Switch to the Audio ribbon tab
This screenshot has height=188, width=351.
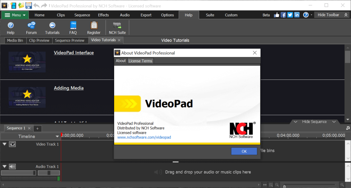pyautogui.click(x=125, y=15)
